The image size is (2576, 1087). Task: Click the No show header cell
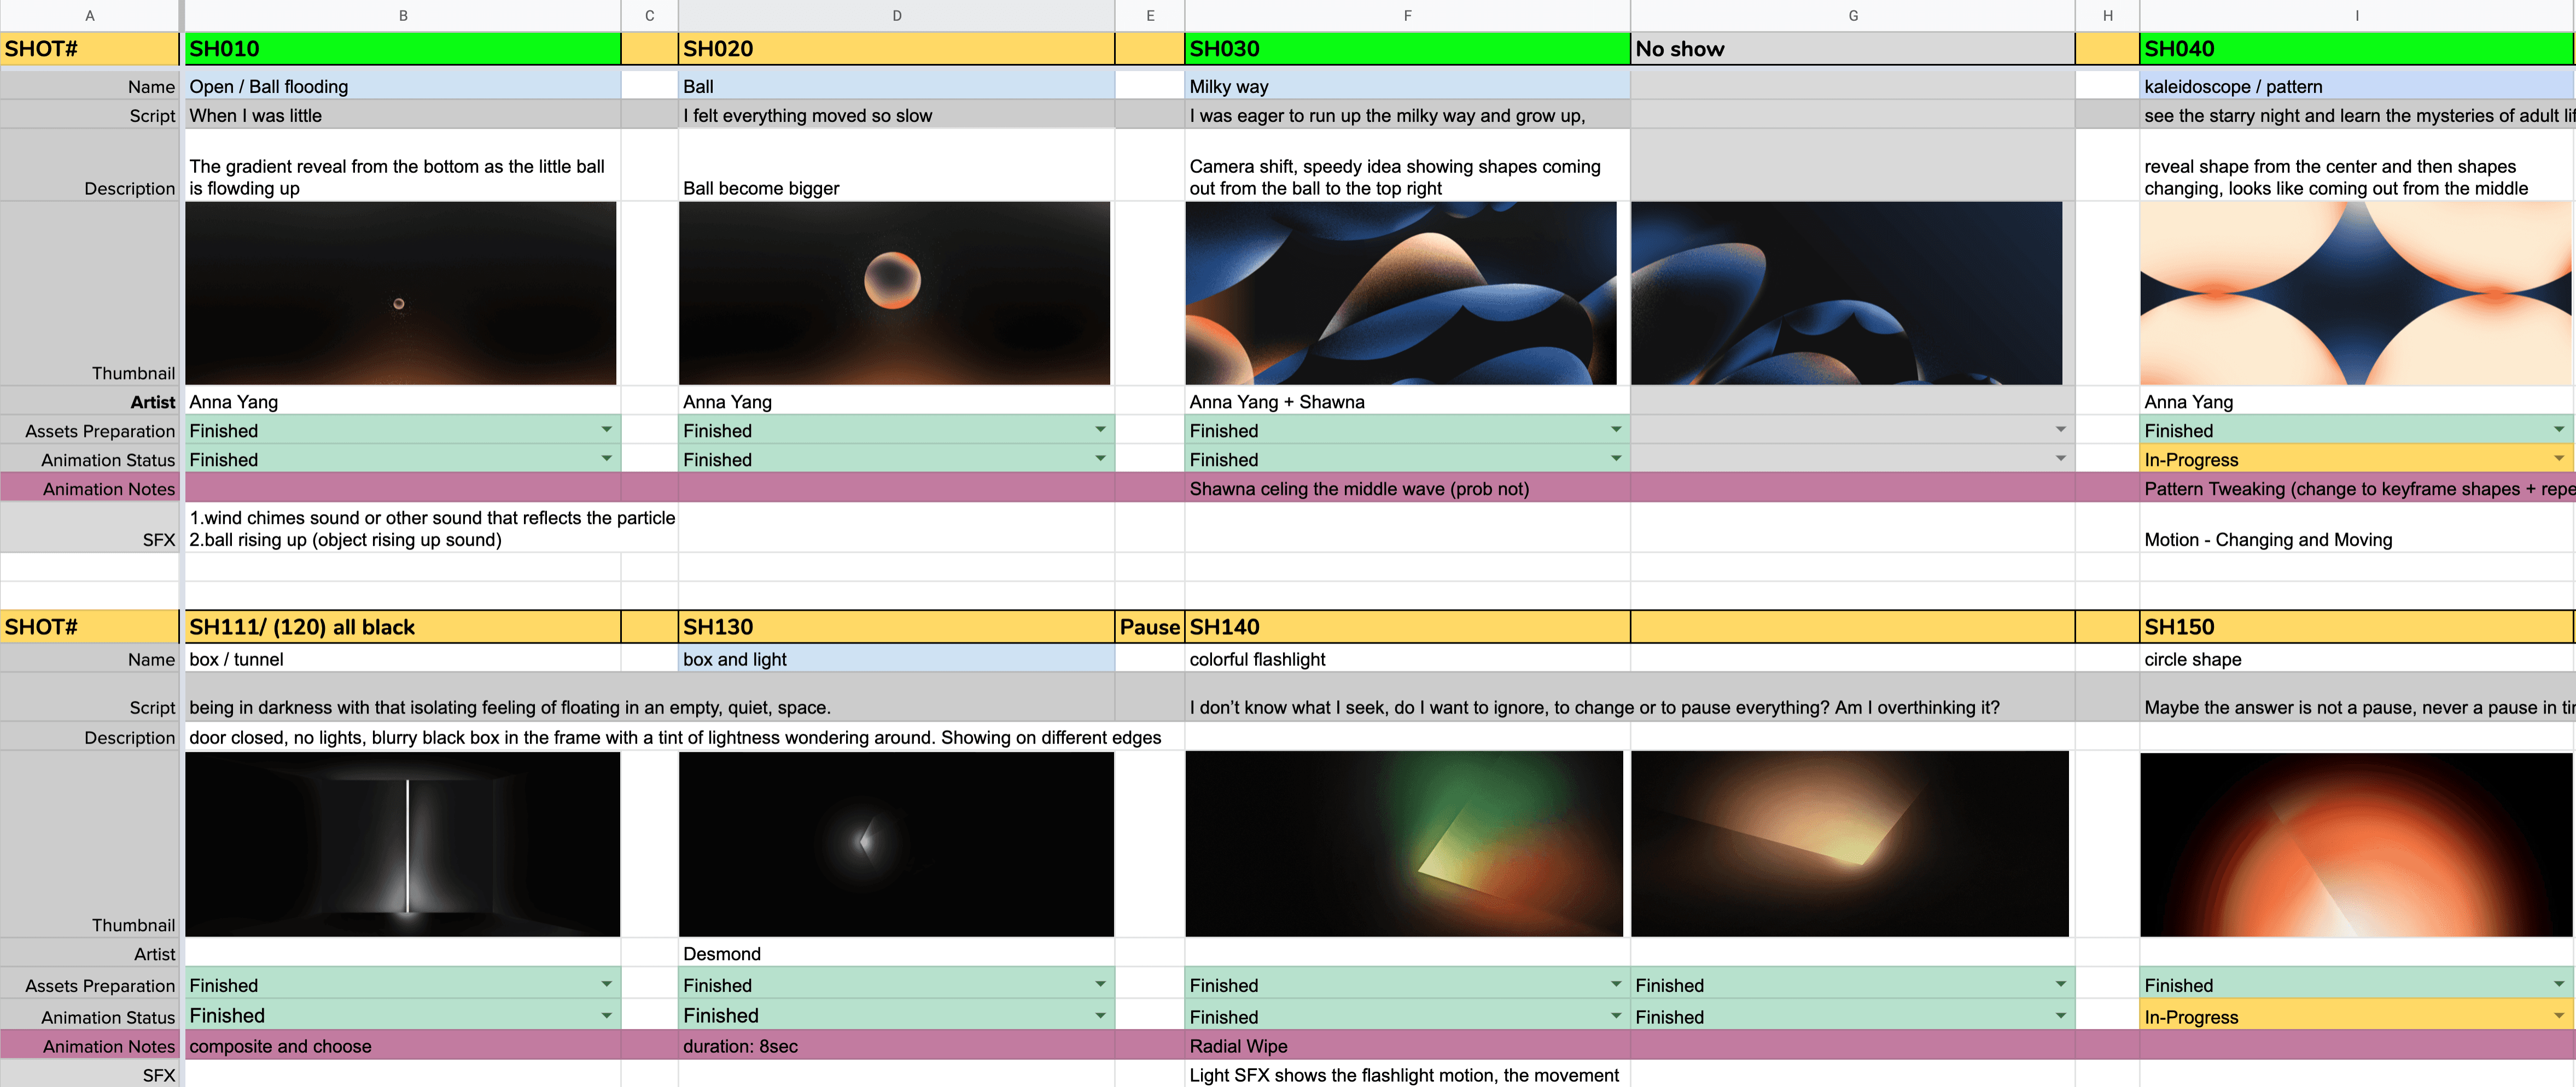(1852, 49)
